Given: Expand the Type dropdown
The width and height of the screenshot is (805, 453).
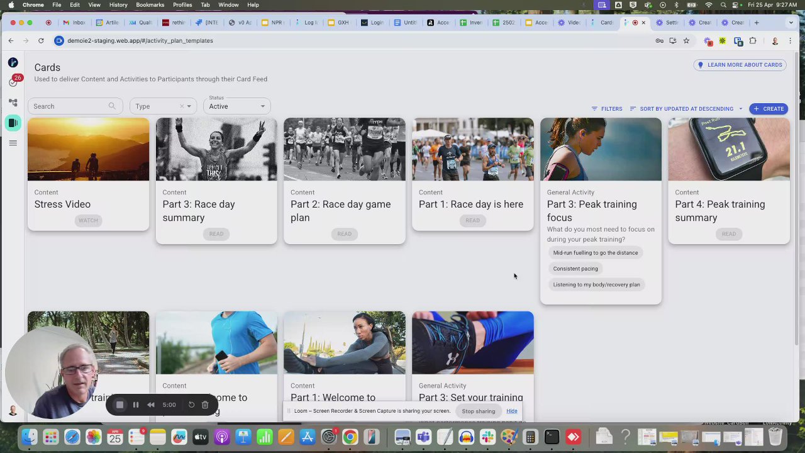Looking at the screenshot, I should point(189,106).
